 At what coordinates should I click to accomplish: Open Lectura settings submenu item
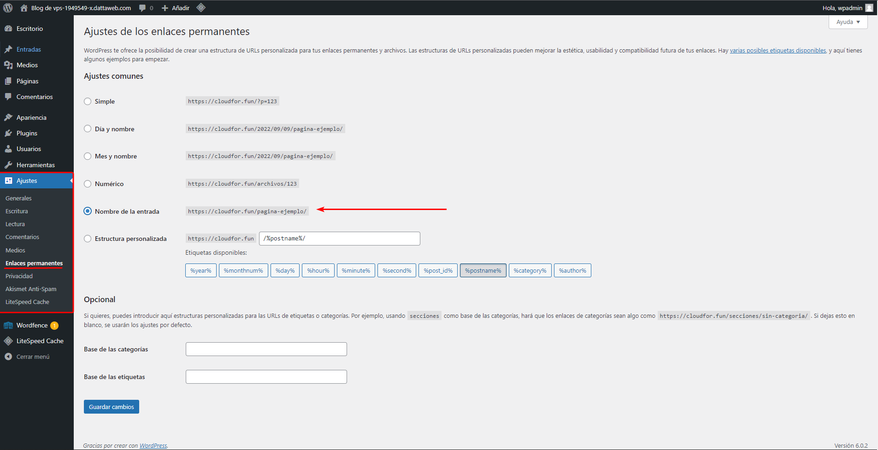tap(15, 224)
